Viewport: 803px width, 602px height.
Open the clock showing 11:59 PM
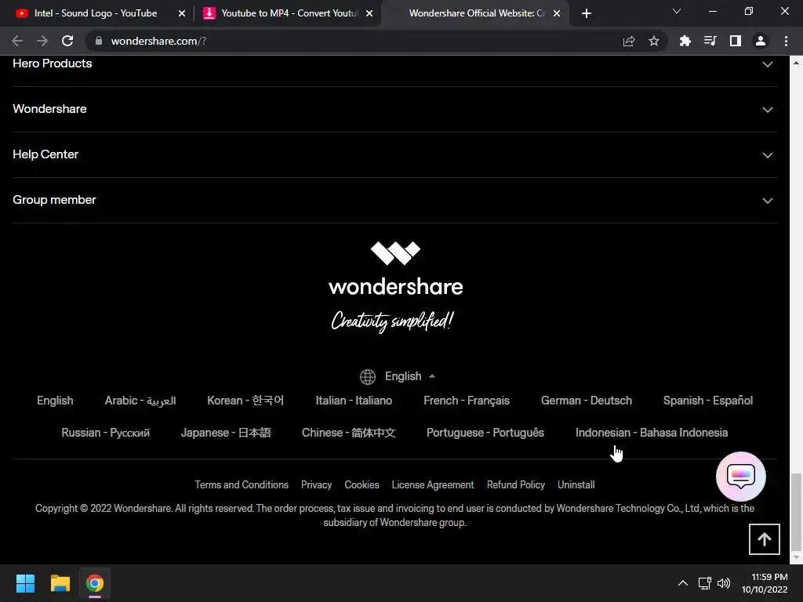765,583
